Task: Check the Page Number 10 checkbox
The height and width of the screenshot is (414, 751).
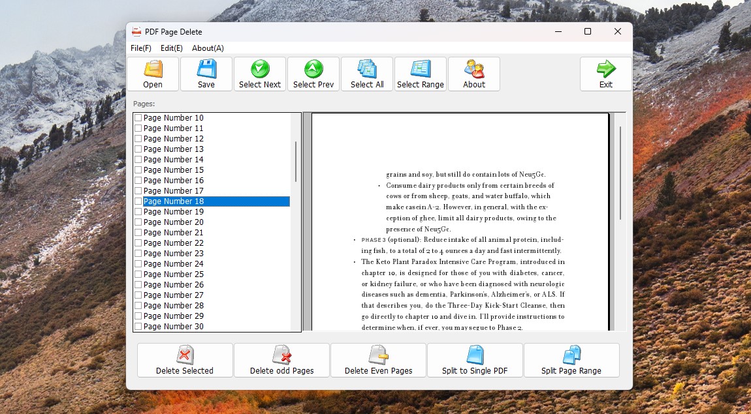Action: coord(138,118)
